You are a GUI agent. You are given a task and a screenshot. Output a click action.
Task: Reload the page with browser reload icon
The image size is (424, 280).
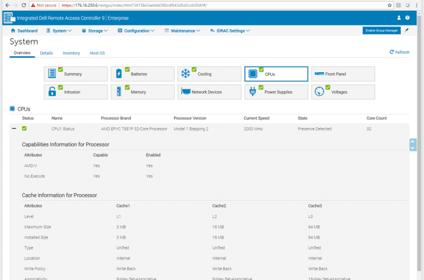(24, 5)
